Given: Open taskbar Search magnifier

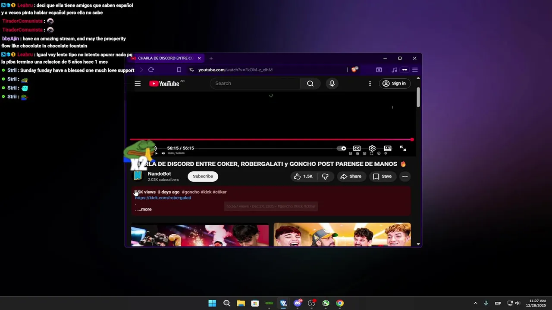Looking at the screenshot, I should [227, 303].
